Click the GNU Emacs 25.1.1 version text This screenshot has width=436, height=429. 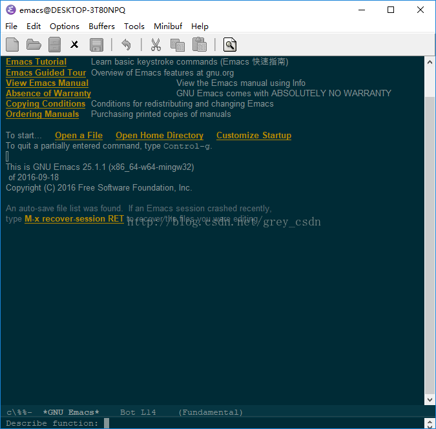(100, 167)
